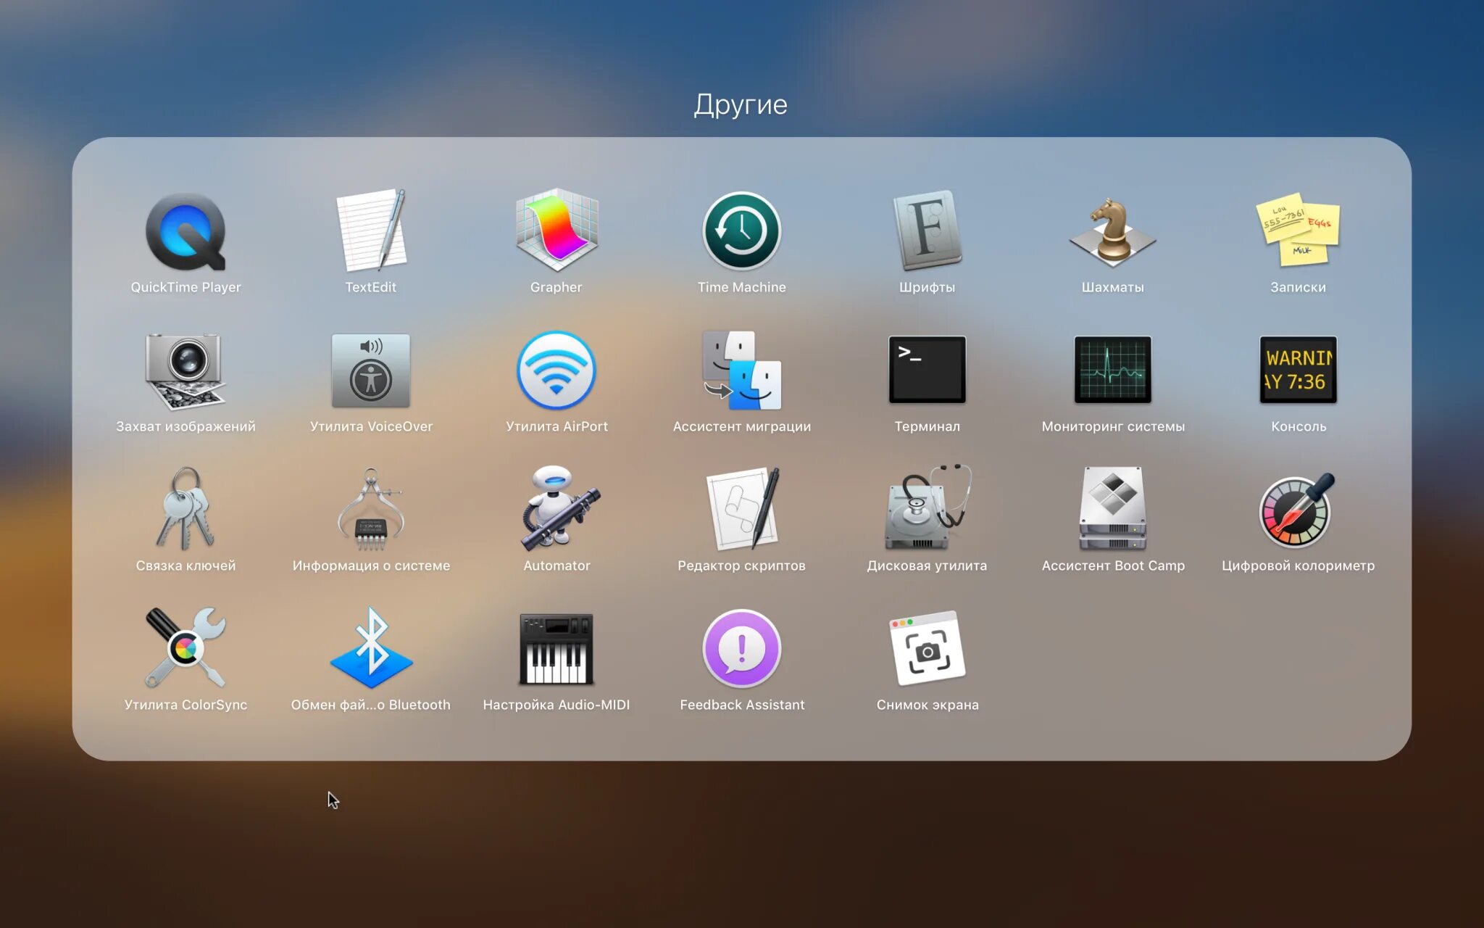
Task: Open Записки sticky notes app
Action: (x=1298, y=232)
